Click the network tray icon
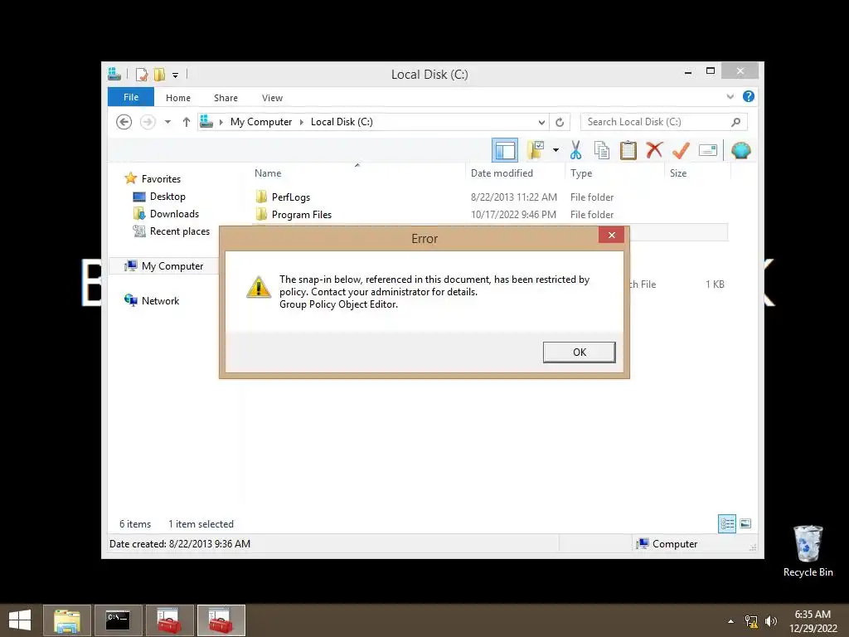 coord(751,621)
